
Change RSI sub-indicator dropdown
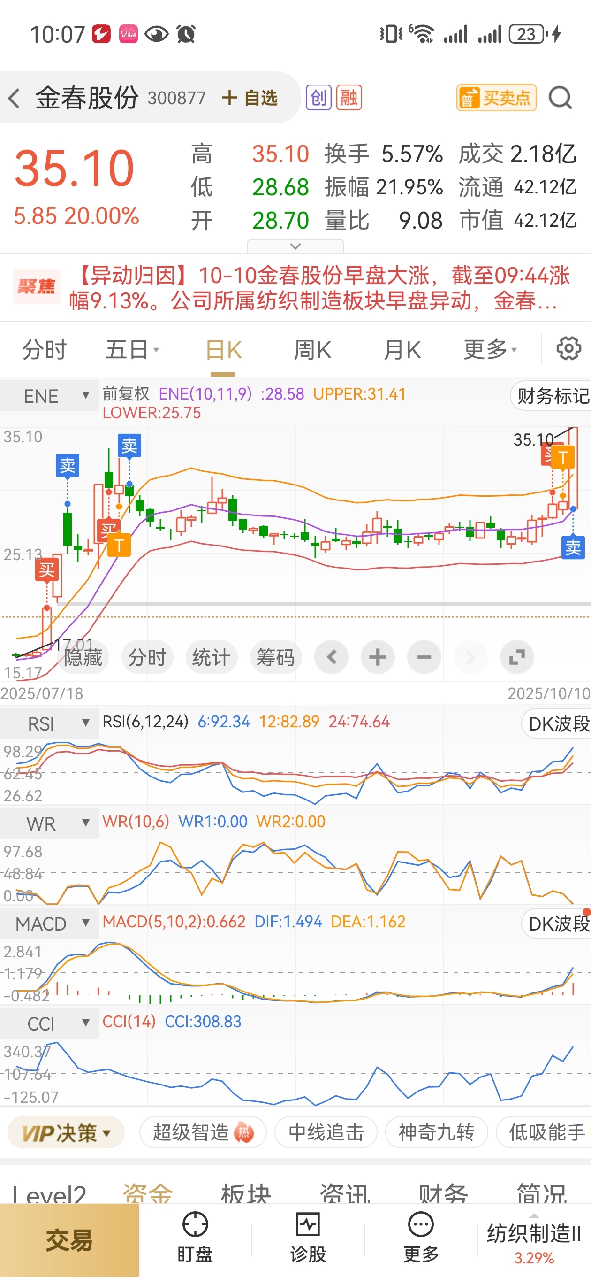49,724
